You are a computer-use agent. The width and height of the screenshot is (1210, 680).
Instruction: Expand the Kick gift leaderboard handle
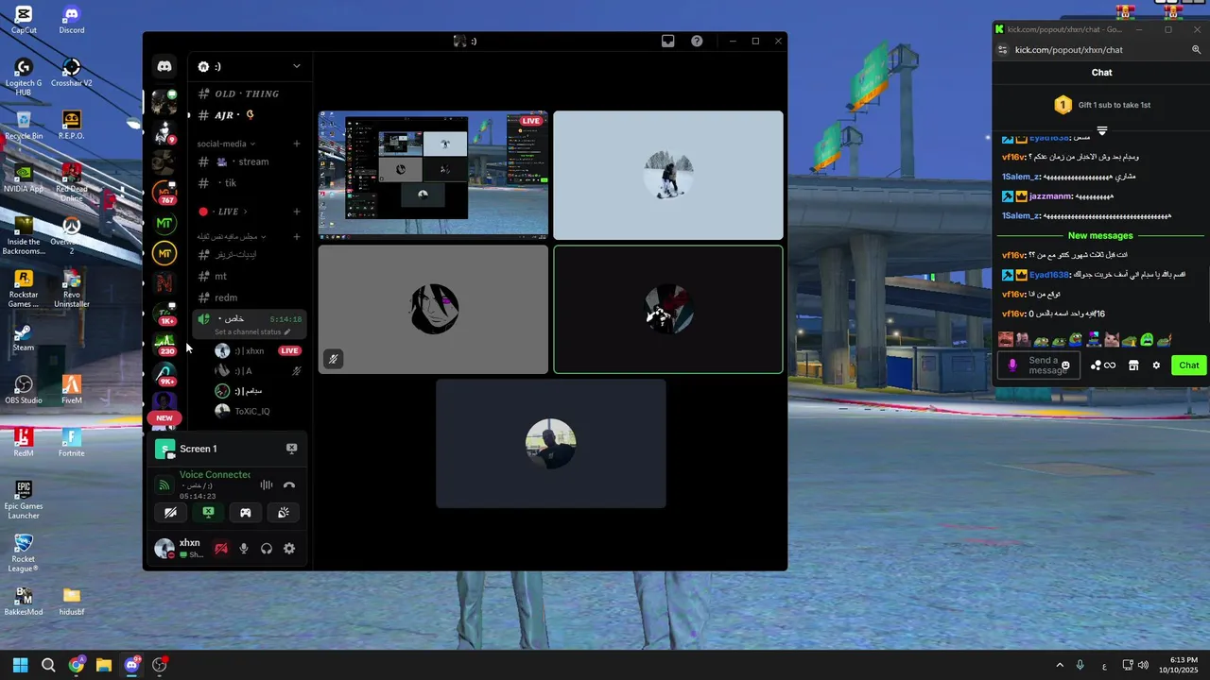(x=1101, y=130)
